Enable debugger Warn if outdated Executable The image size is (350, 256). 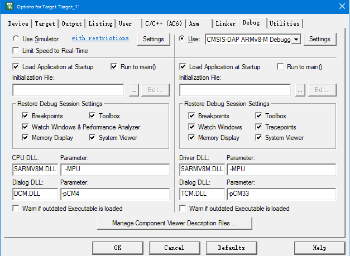click(x=183, y=208)
